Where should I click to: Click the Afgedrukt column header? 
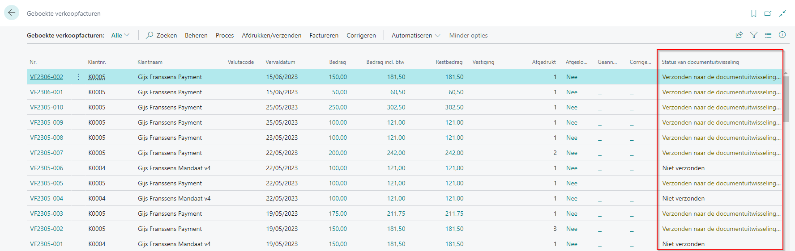point(544,62)
